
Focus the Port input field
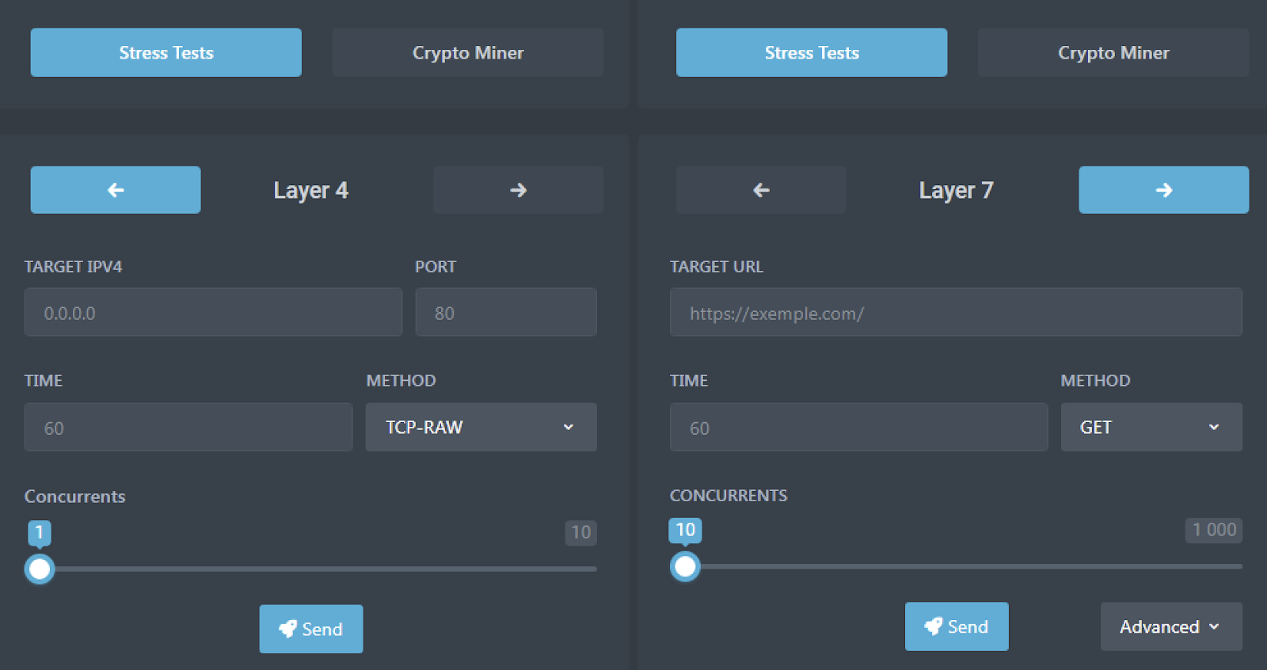(x=506, y=312)
